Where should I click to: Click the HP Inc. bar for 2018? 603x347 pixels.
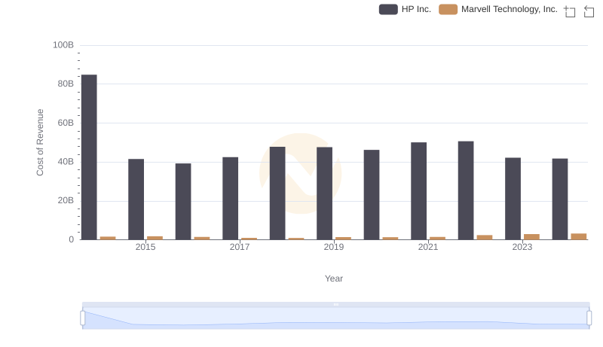[277, 193]
